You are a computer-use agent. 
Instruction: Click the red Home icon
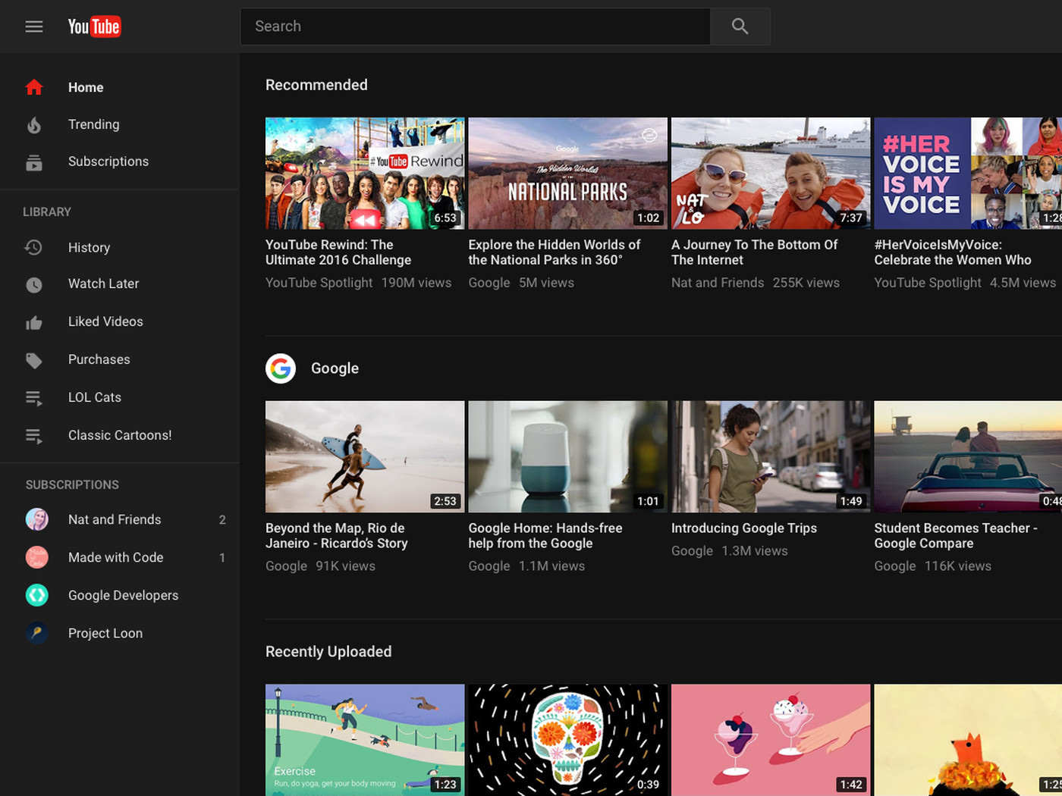tap(34, 87)
